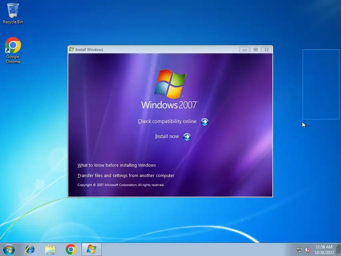Screen dimensions: 341x256
Task: Open Check compatibility online link
Action: [167, 121]
